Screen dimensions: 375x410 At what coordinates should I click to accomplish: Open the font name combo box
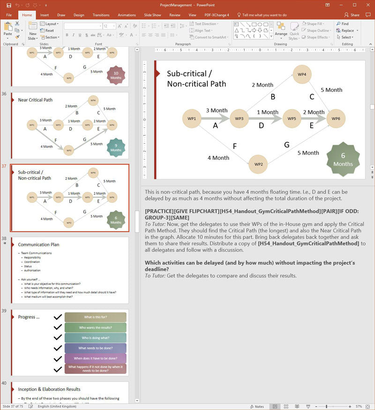coord(83,26)
